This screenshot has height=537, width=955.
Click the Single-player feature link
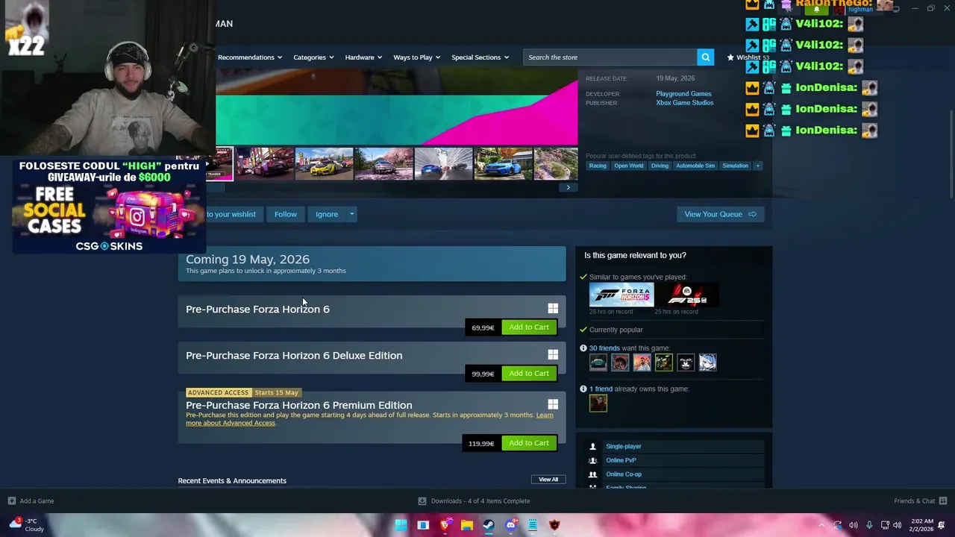point(624,447)
